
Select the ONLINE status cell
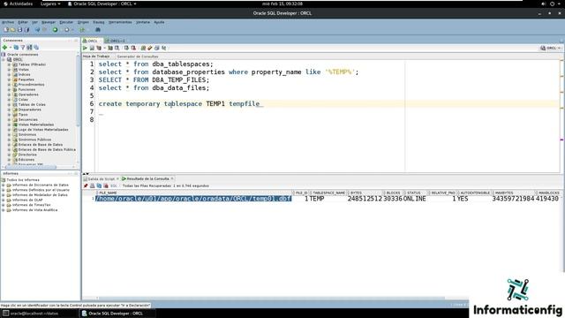pyautogui.click(x=414, y=199)
